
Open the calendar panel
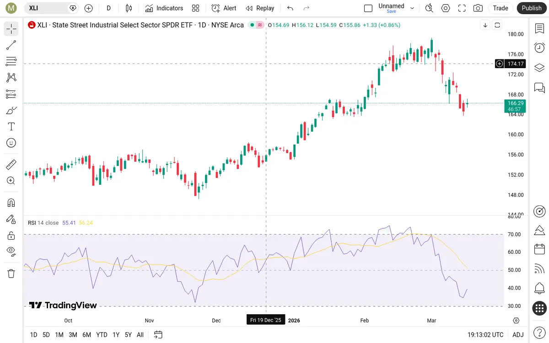click(x=539, y=249)
